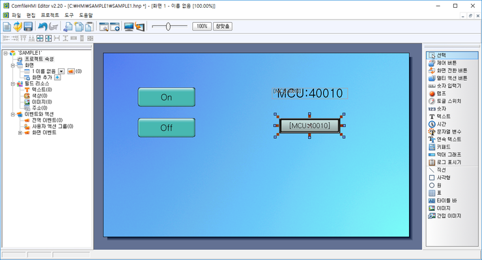This screenshot has width=482, height=260.
Task: Select the 123 숫자 number tool
Action: (x=452, y=109)
